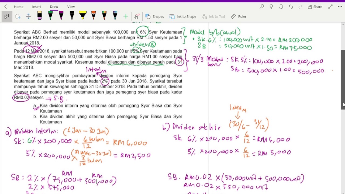Screen dimensions: 345x194
Task: Click the Share button
Action: pyautogui.click(x=315, y=7)
